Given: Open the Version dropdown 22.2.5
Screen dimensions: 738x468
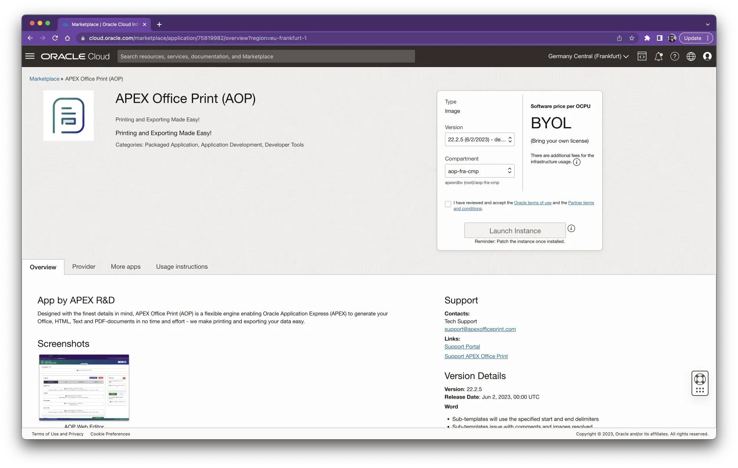Looking at the screenshot, I should click(x=479, y=140).
